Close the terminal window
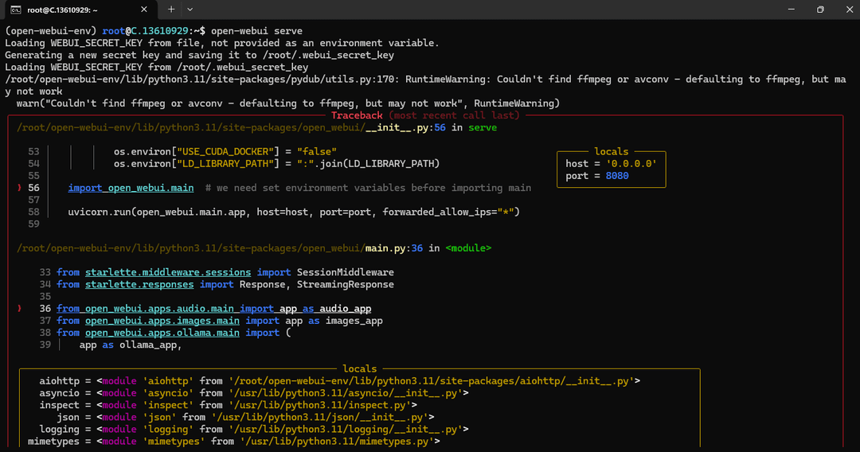 [x=846, y=10]
